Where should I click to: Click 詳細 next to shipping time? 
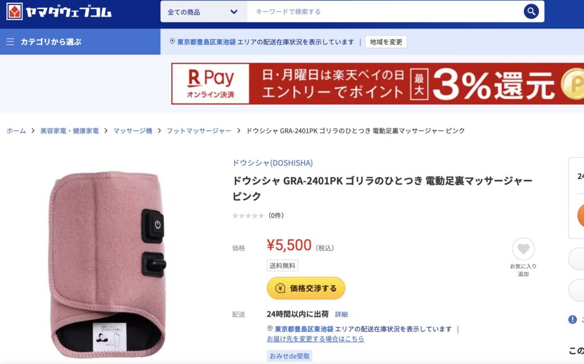click(341, 314)
